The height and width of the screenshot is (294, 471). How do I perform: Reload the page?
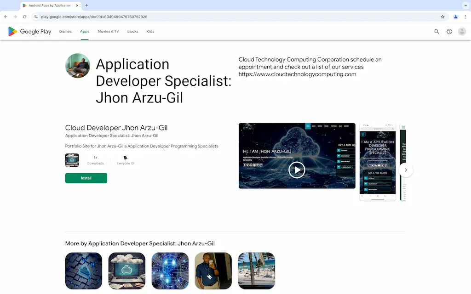(x=25, y=17)
